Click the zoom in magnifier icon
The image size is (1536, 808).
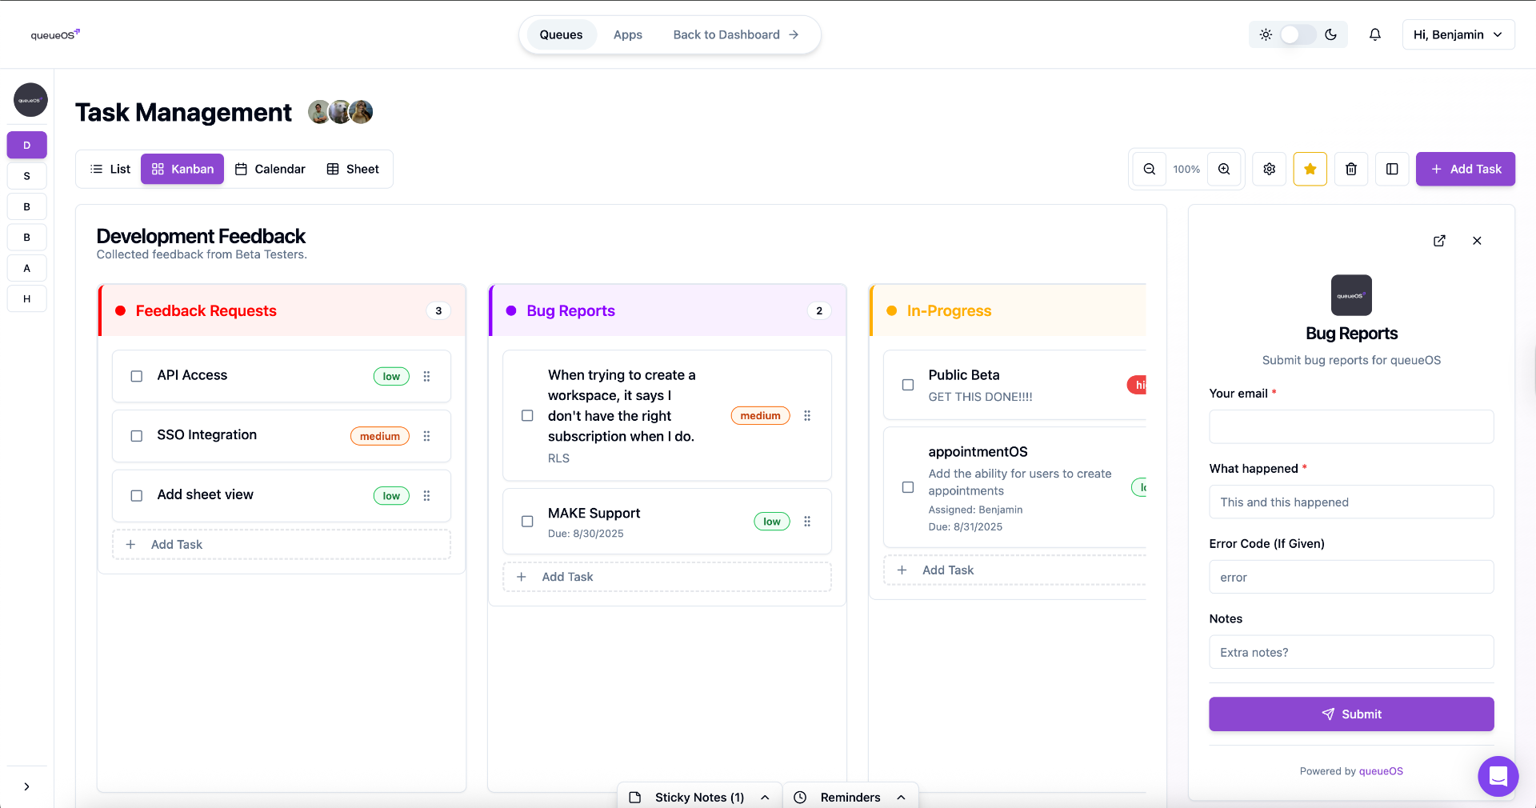1224,169
